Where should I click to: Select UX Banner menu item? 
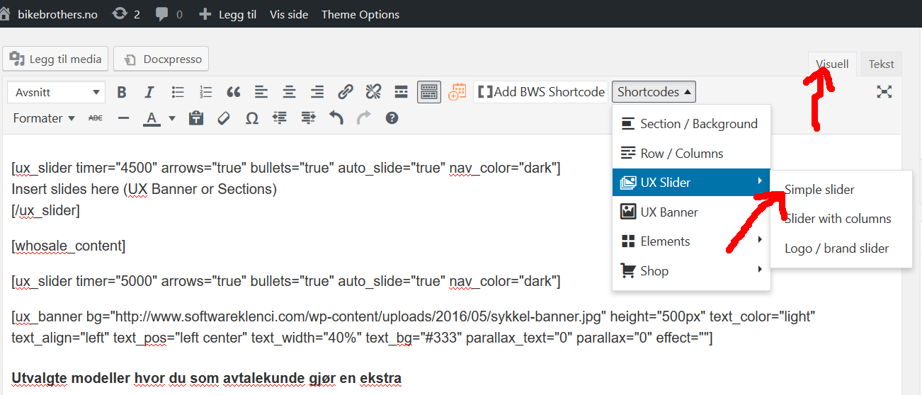click(691, 212)
